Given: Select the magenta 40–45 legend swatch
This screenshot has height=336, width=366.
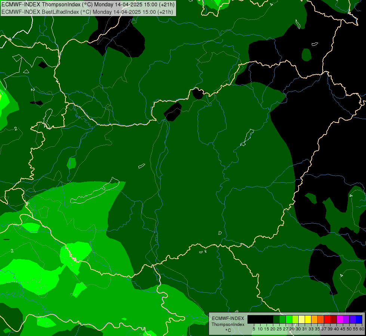Looking at the screenshot, I should point(340,319).
